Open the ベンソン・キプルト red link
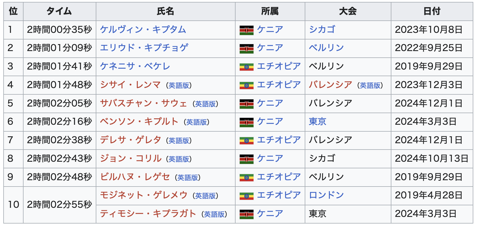The width and height of the screenshot is (478, 226). click(139, 121)
